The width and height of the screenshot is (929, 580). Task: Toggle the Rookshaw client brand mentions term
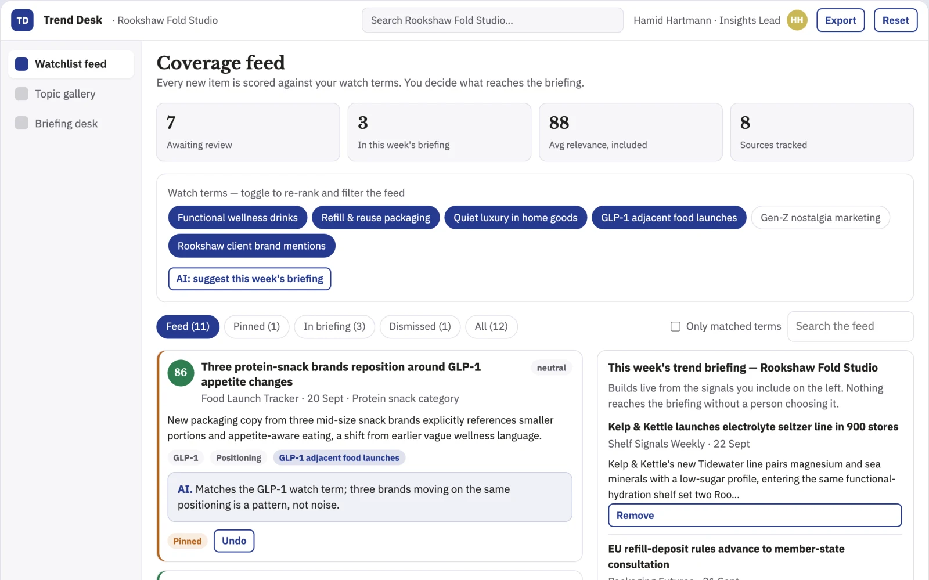point(251,246)
